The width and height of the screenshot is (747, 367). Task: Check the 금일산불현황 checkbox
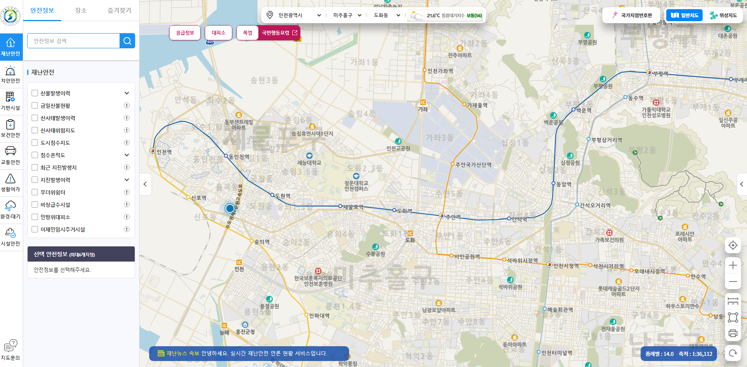pos(35,105)
